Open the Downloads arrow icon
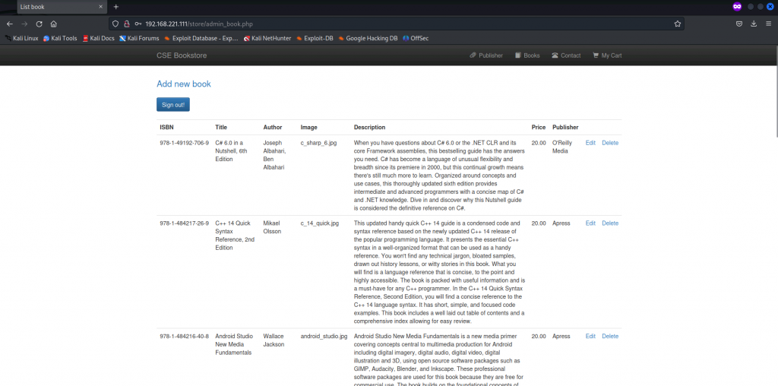778x386 pixels. 754,24
